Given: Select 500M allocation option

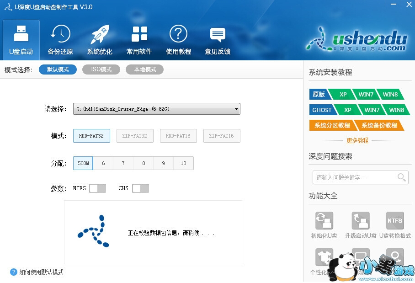Looking at the screenshot, I should (x=83, y=163).
